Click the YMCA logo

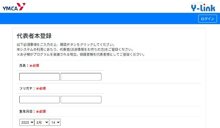[x=14, y=7]
